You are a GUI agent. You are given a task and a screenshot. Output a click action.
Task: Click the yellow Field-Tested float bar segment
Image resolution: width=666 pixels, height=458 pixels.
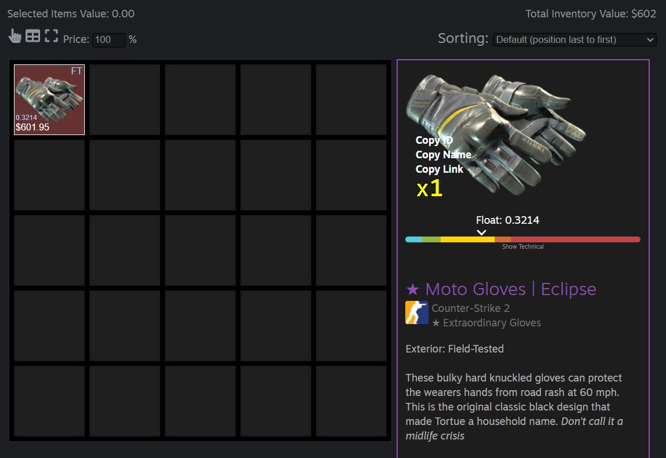point(467,239)
